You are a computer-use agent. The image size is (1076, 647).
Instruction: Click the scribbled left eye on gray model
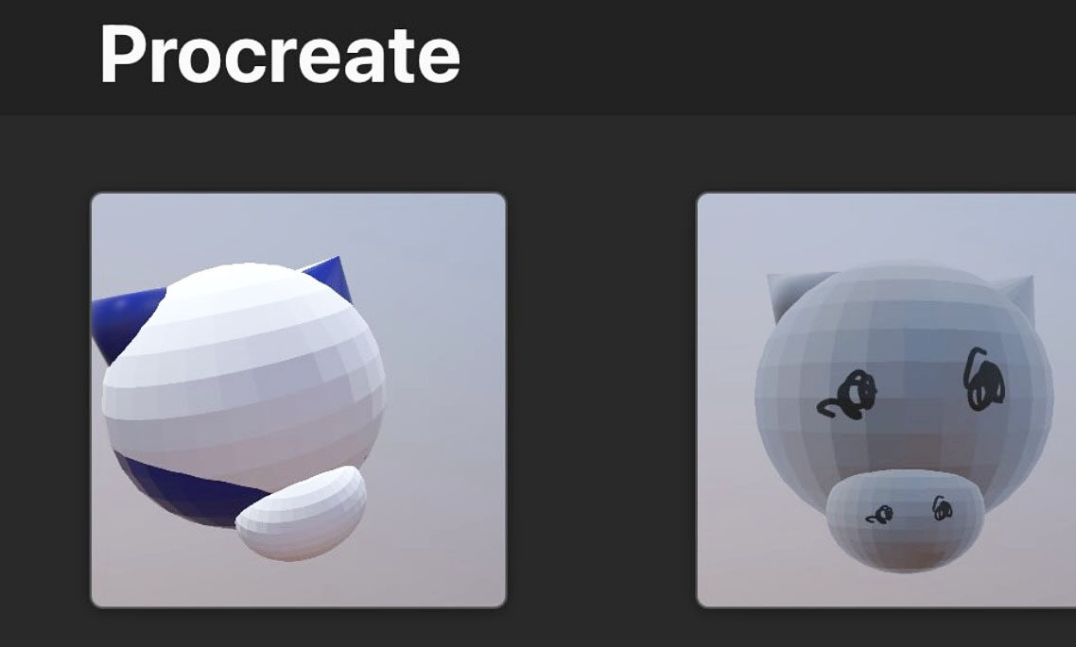coord(848,395)
